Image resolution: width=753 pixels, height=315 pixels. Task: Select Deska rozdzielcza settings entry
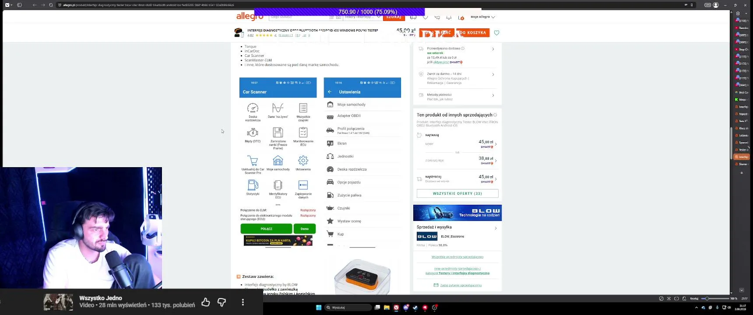point(362,169)
